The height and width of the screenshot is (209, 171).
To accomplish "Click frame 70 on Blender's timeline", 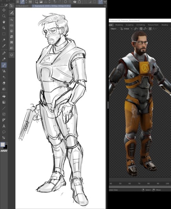I will [x=139, y=184].
